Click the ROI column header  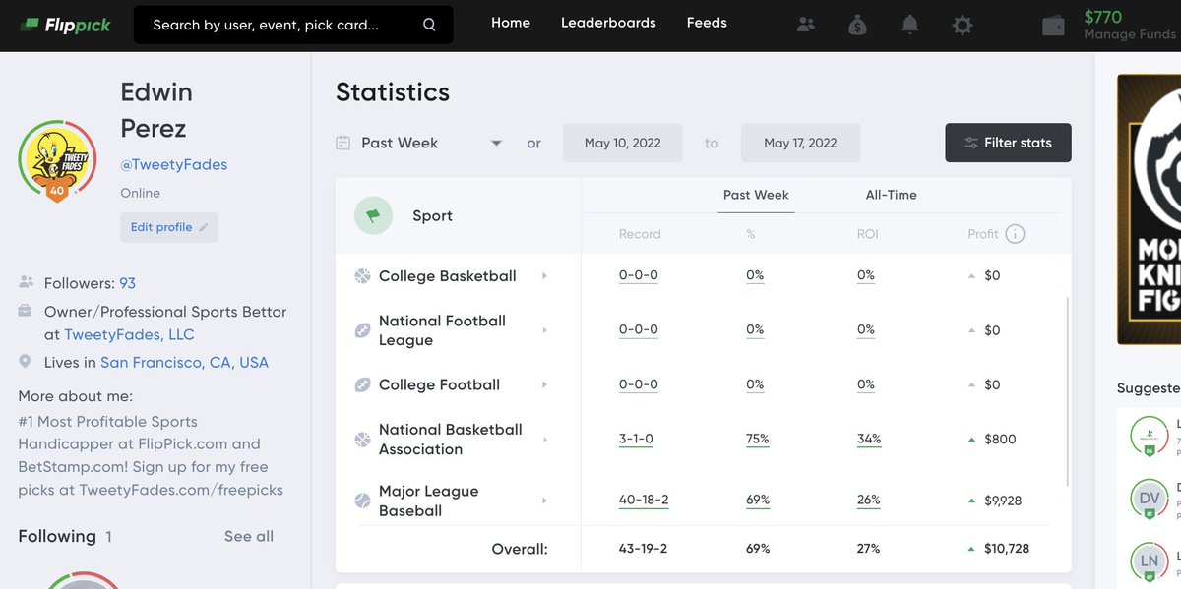(x=867, y=234)
